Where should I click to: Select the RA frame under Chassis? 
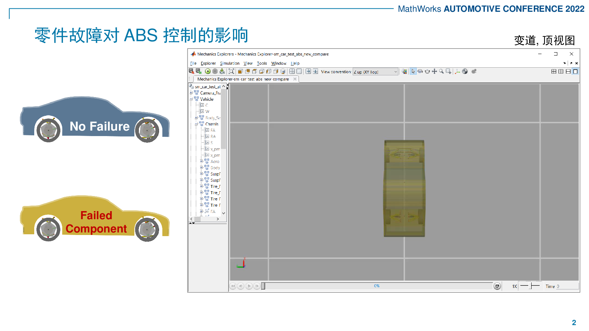pos(213,136)
